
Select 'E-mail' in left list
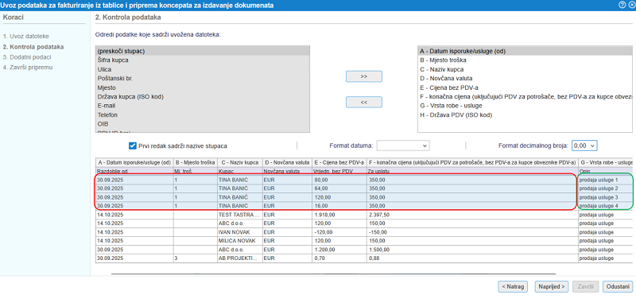point(203,106)
